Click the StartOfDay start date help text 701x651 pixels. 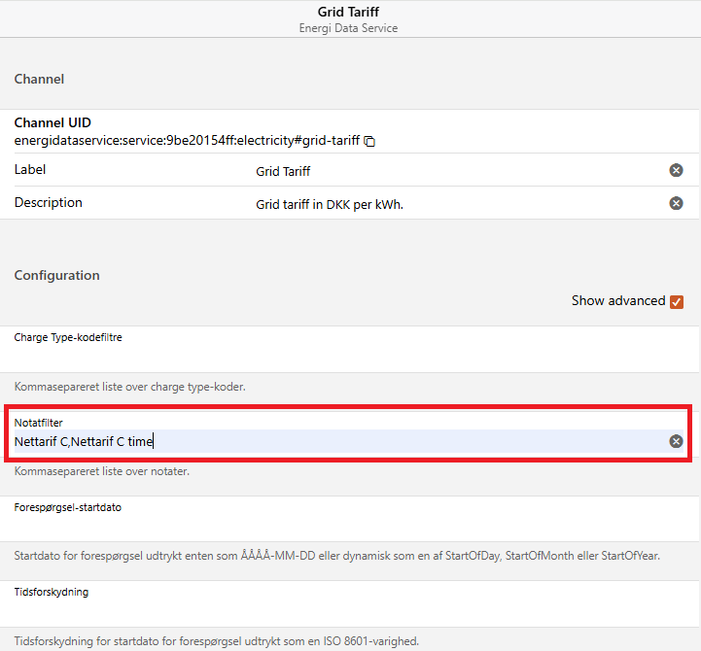pos(338,556)
